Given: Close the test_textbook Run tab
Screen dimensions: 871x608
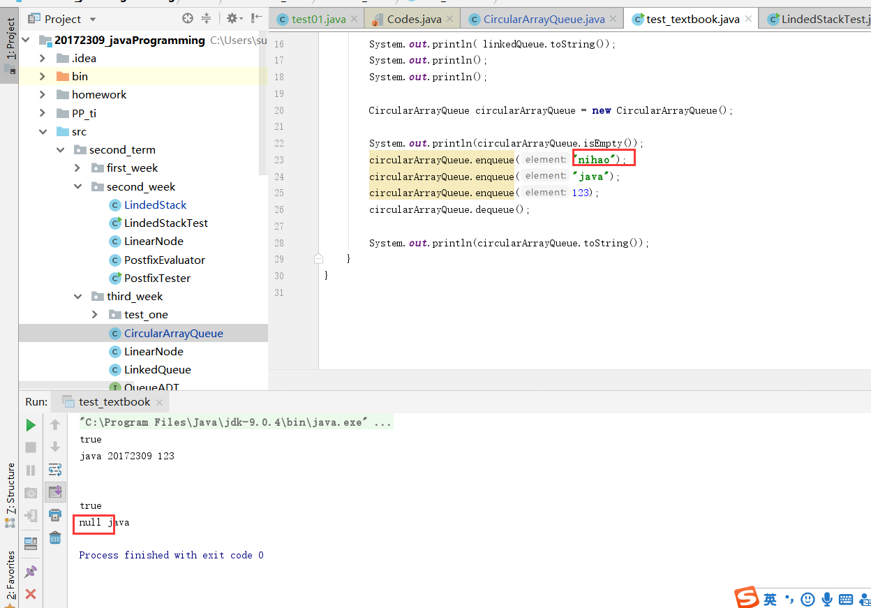Looking at the screenshot, I should [159, 402].
